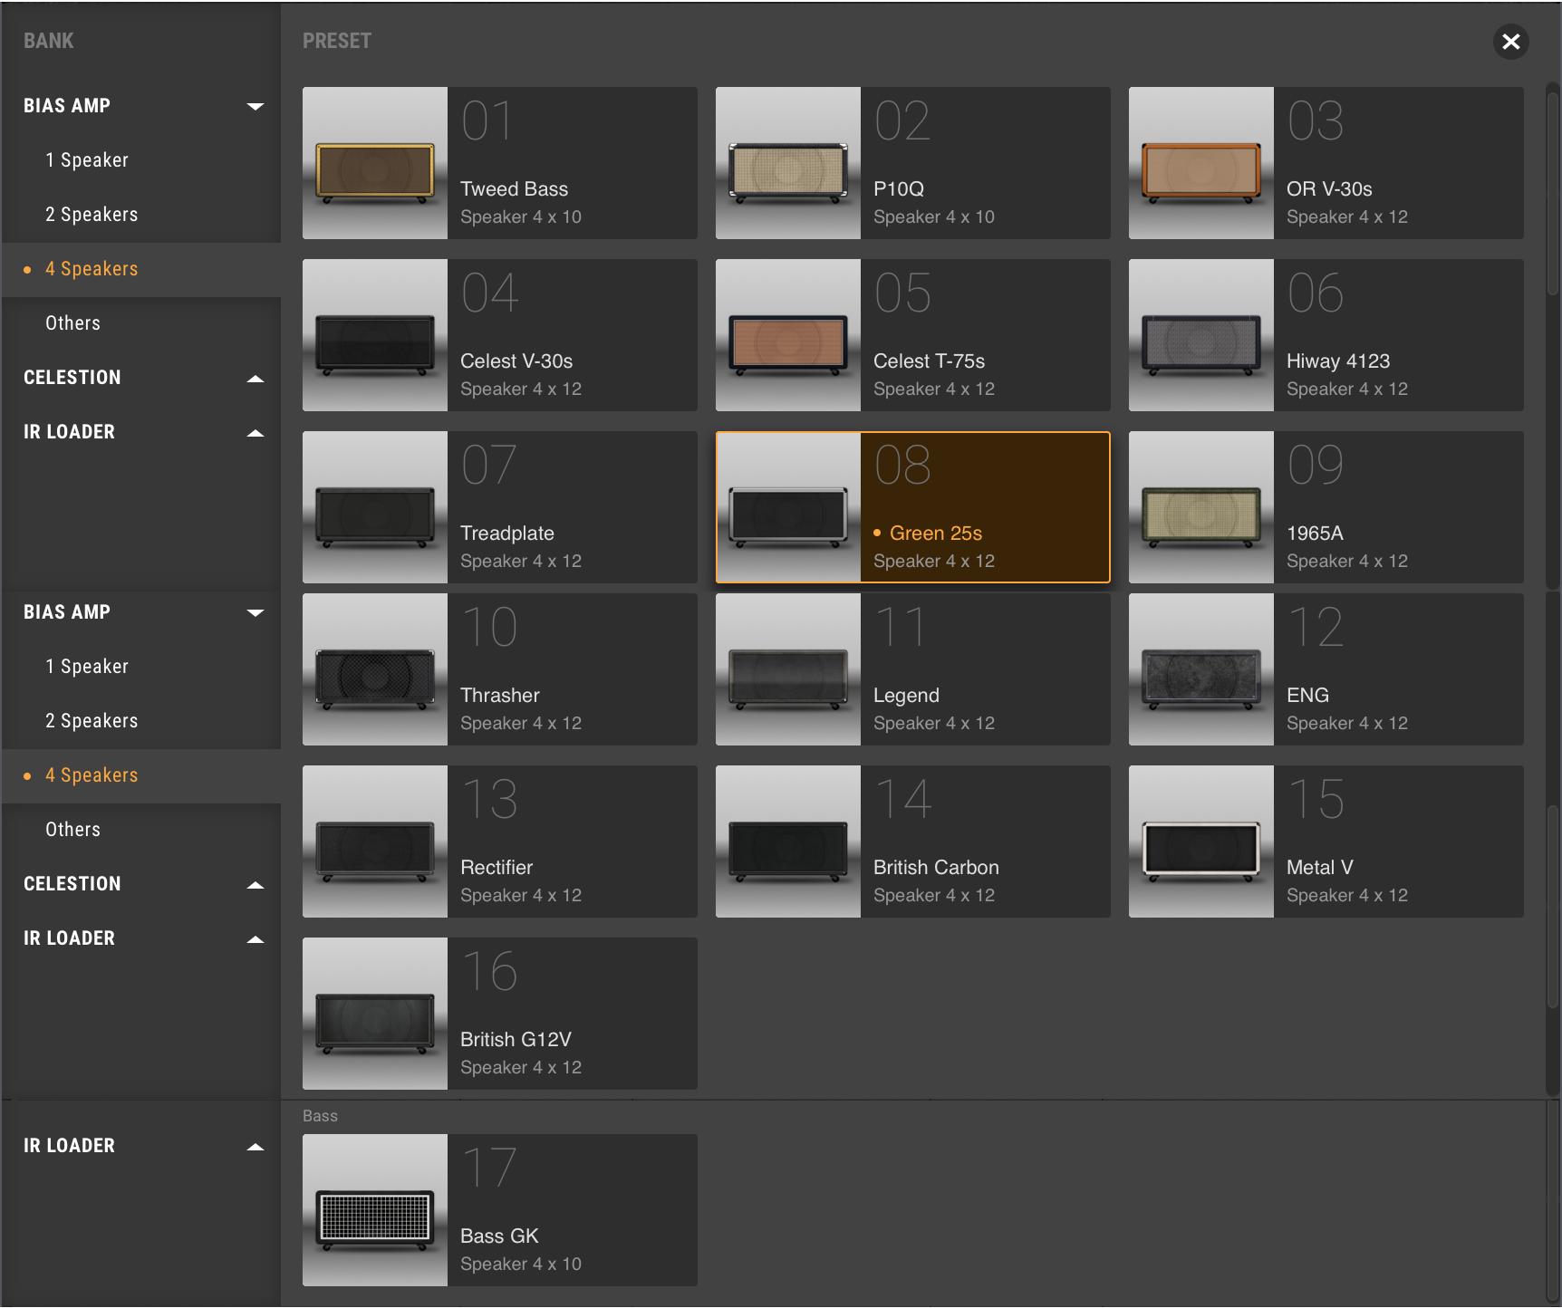Select the Celest V-30s cabinet preset
1562x1308 pixels.
pos(500,335)
